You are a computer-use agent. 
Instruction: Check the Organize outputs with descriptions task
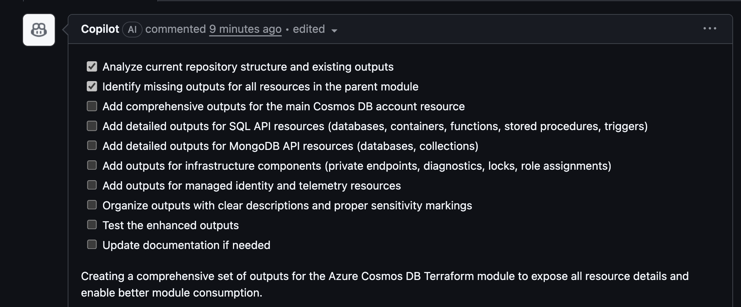click(x=92, y=205)
